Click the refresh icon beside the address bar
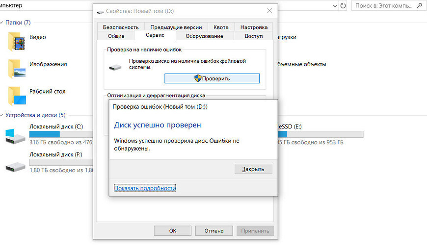The height and width of the screenshot is (251, 427). [343, 6]
